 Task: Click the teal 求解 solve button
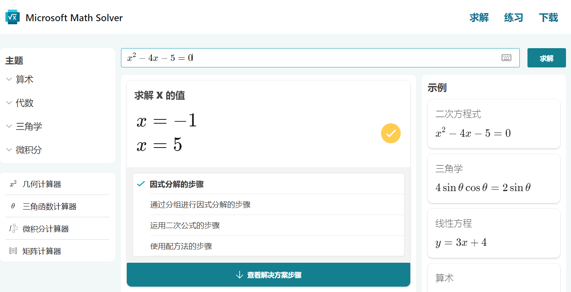tap(546, 58)
